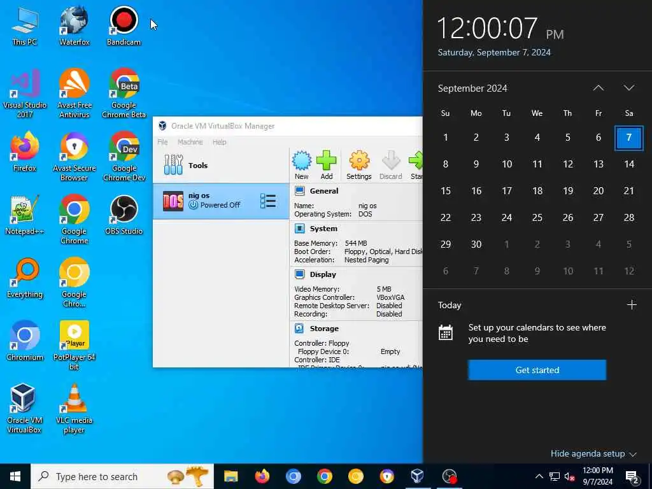Select the Firefox desktop icon
This screenshot has width=652, height=489.
[x=25, y=152]
